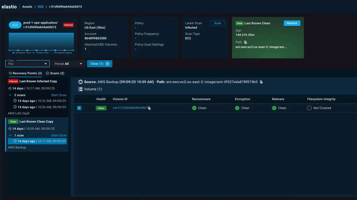The height and width of the screenshot is (200, 357).
Task: Click the Scan button in Latest Scan
Action: coord(218,23)
